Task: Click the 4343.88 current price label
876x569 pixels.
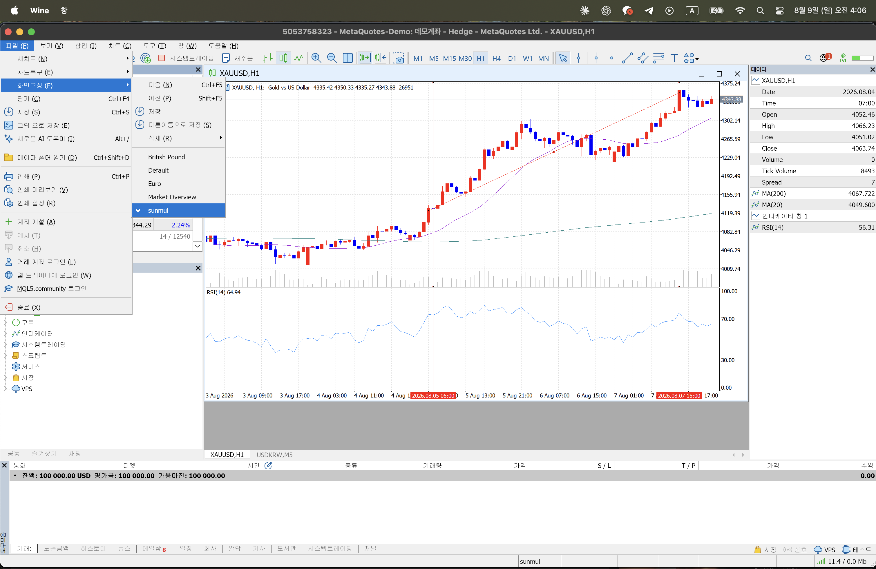Action: tap(731, 99)
